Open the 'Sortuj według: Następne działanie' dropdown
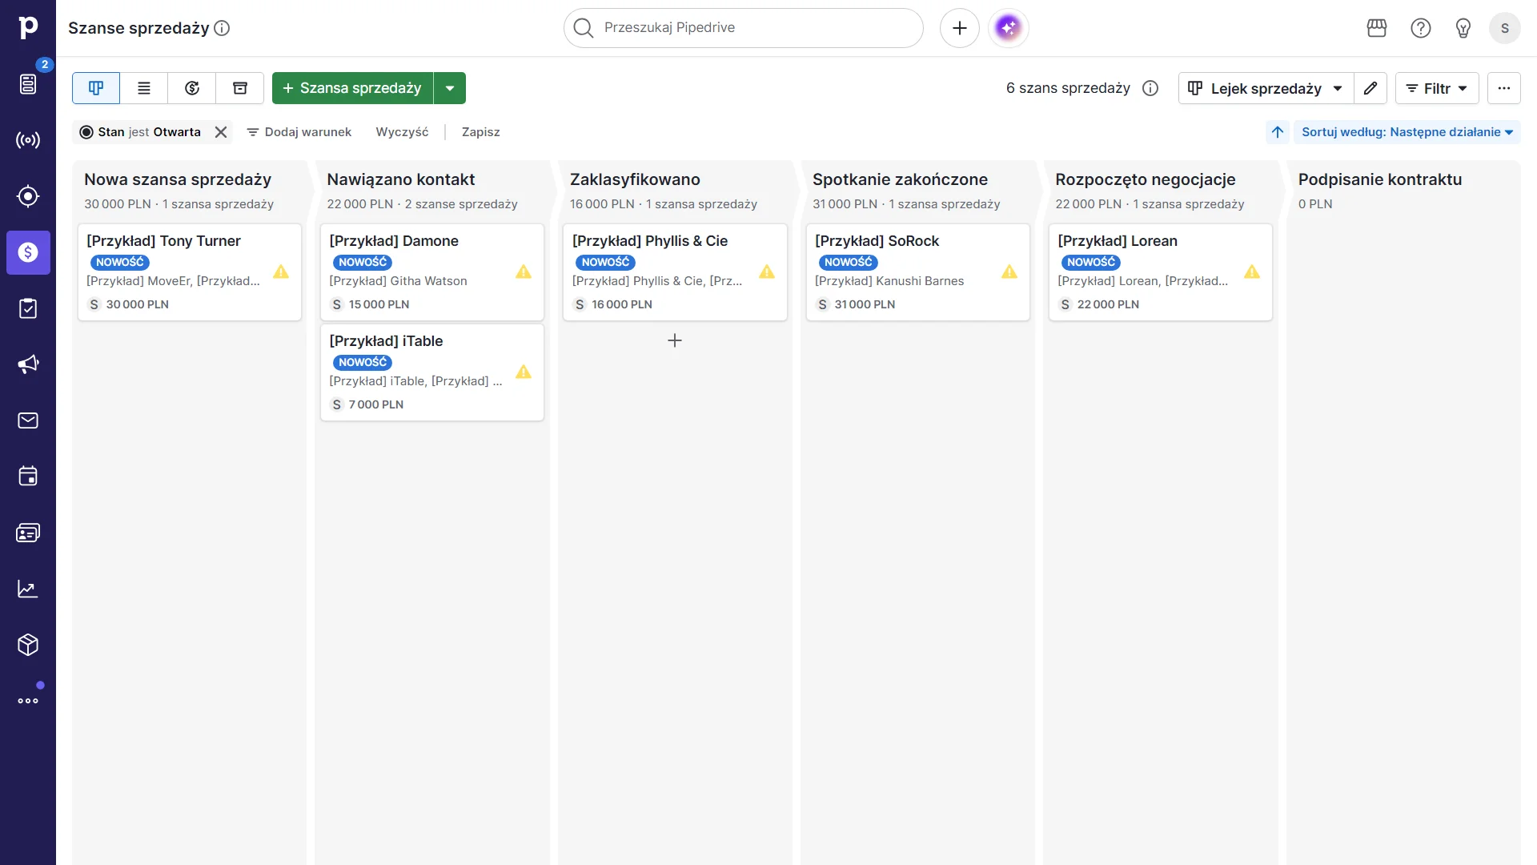Image resolution: width=1537 pixels, height=865 pixels. [x=1406, y=132]
